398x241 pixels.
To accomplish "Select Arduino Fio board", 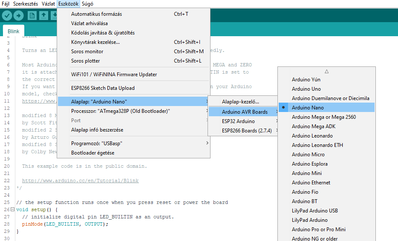I will (326, 192).
